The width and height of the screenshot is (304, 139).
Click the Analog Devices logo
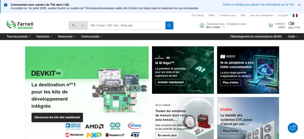coord(73,126)
